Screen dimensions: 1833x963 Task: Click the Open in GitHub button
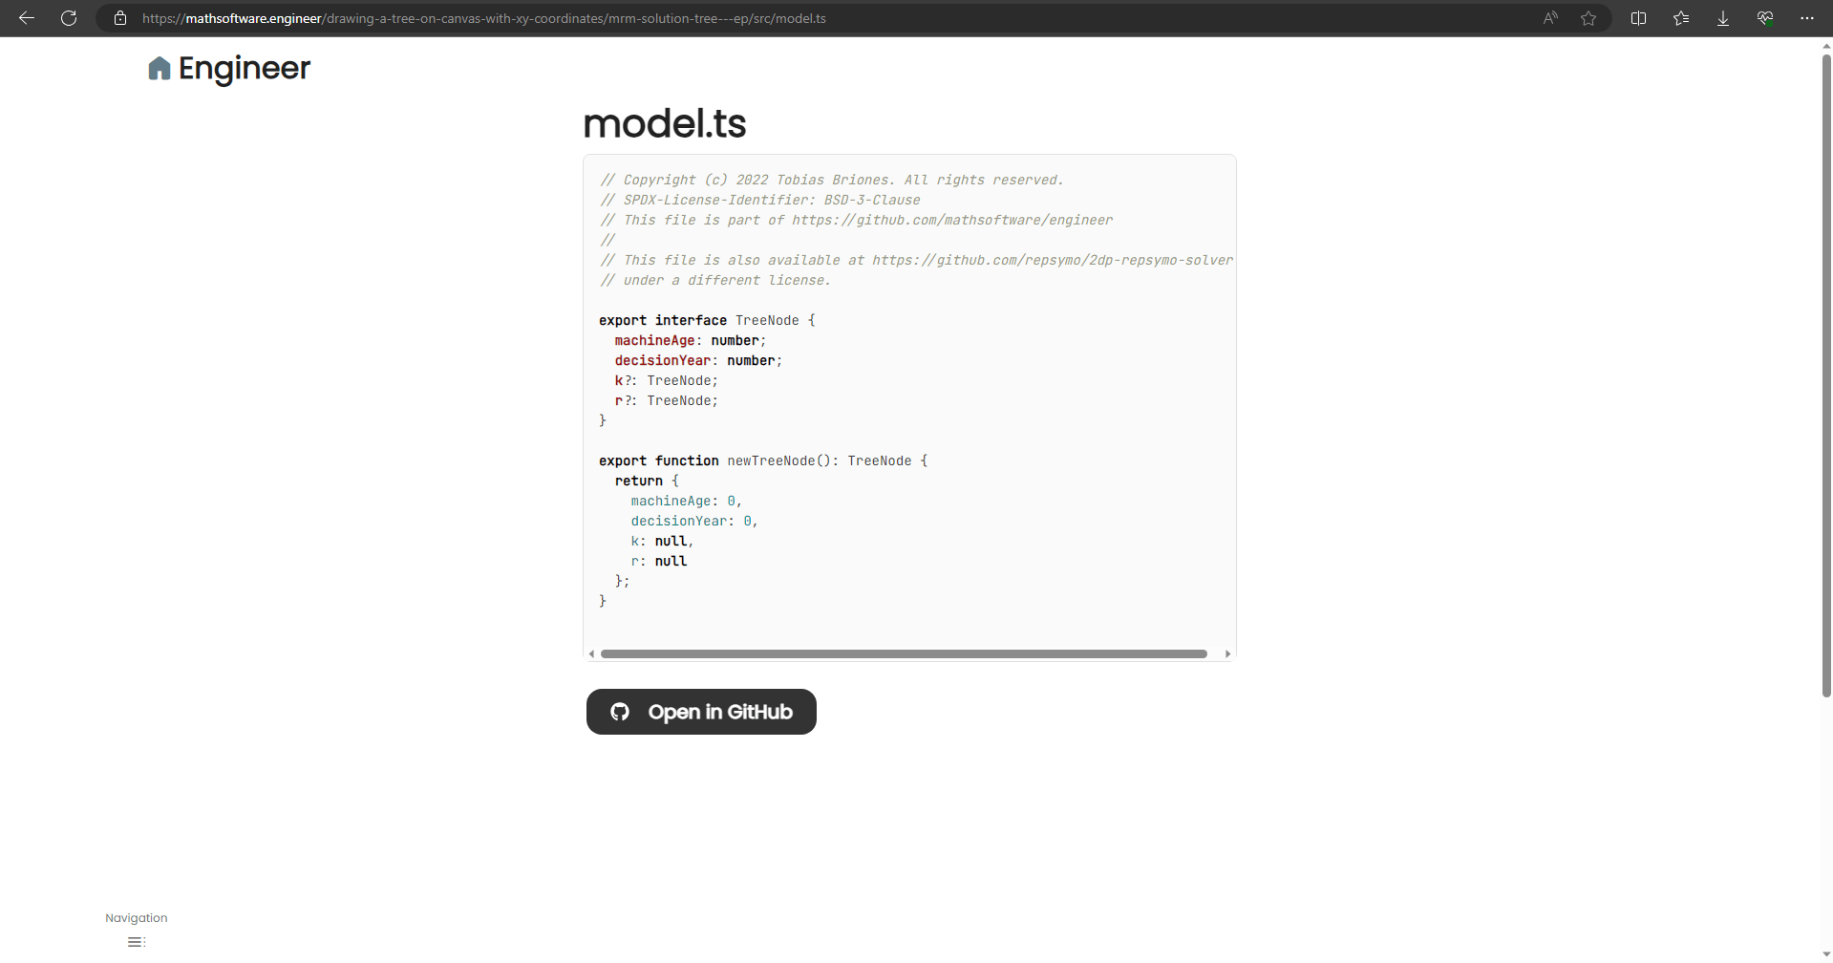tap(701, 712)
